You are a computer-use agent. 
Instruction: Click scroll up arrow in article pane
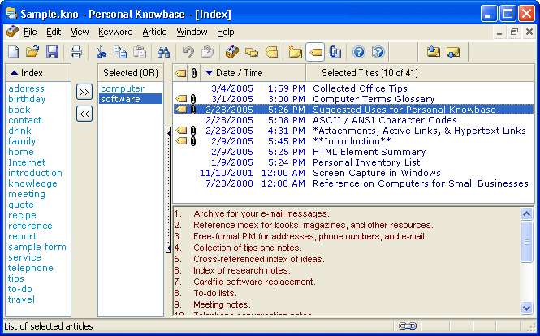(526, 214)
